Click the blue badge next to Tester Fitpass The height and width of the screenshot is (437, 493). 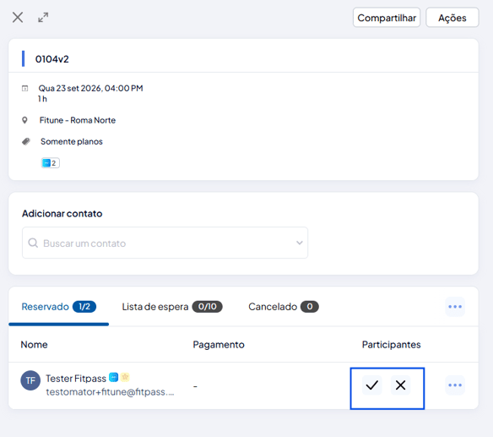coord(113,377)
